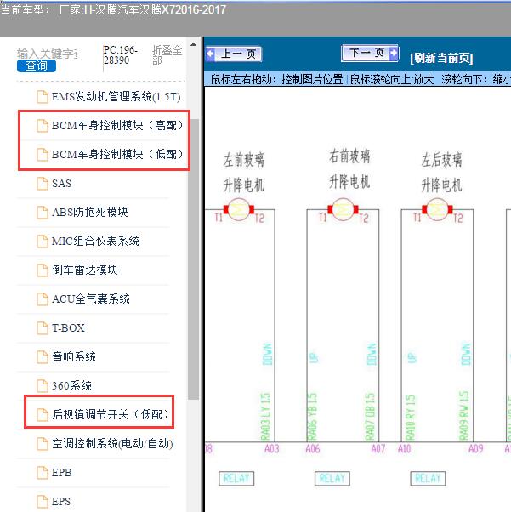Click 刷新当前页 to refresh the page
Image resolution: width=511 pixels, height=512 pixels.
[441, 58]
